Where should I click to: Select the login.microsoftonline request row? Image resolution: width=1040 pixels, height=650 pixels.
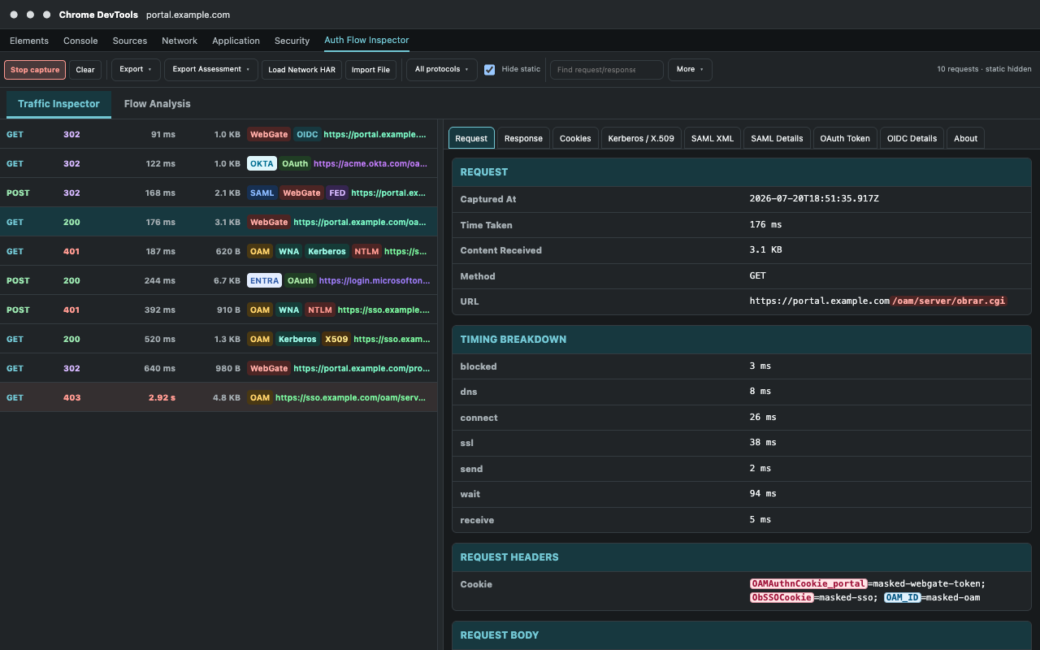[x=219, y=280]
